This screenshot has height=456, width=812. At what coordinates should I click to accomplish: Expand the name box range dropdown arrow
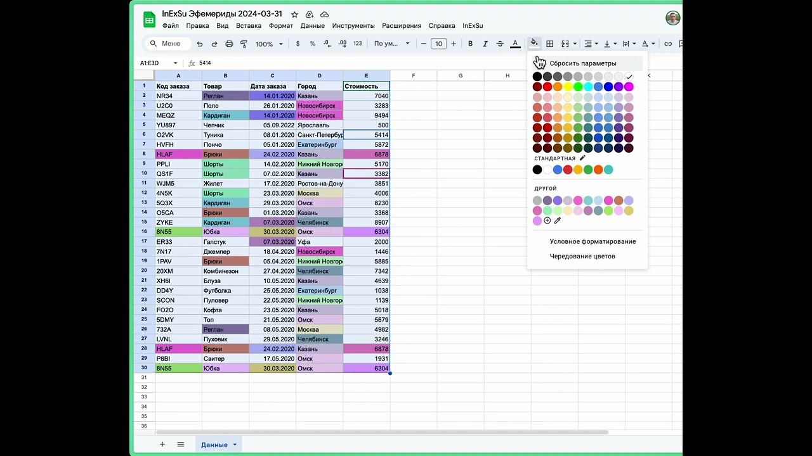click(x=174, y=63)
